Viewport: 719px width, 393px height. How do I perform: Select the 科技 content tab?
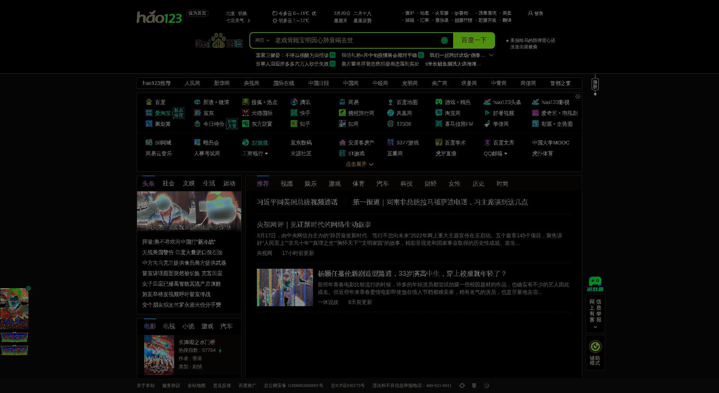click(406, 183)
